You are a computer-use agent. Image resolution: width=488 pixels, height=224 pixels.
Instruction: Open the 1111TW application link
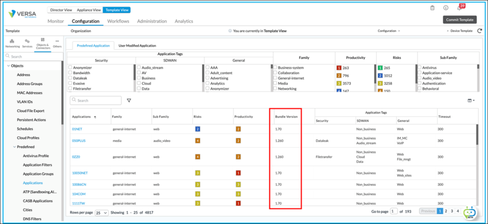pyautogui.click(x=79, y=203)
